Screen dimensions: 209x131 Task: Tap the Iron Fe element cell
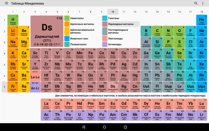tap(91, 54)
